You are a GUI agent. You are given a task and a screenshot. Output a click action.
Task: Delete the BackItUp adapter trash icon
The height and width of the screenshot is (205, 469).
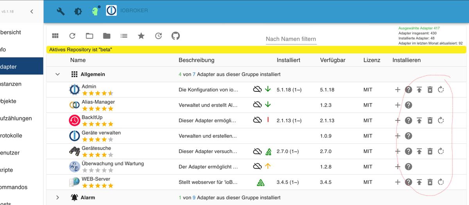pyautogui.click(x=430, y=120)
